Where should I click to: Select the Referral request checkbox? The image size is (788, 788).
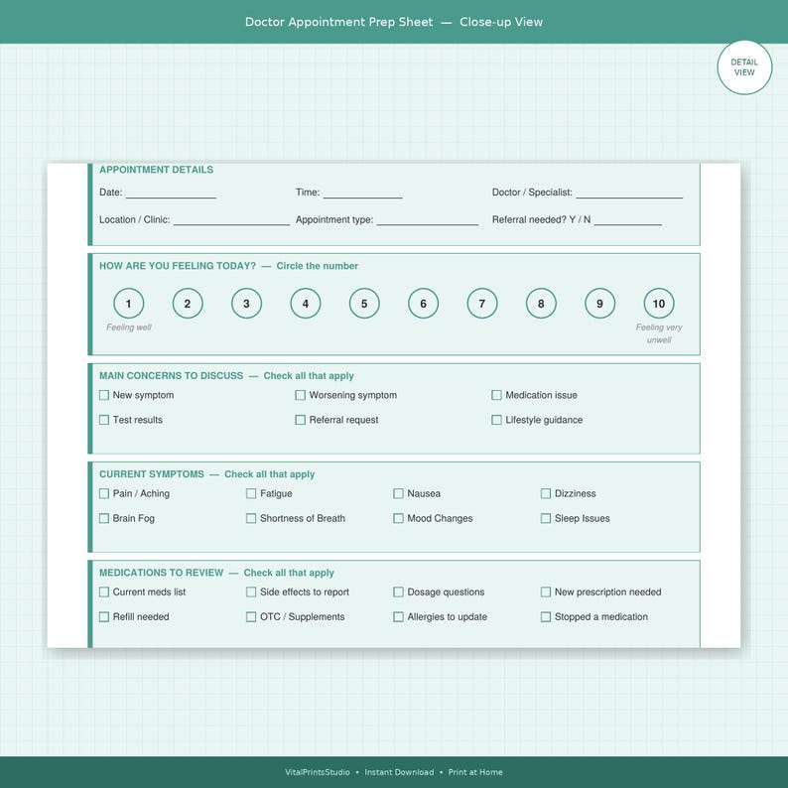[x=300, y=420]
